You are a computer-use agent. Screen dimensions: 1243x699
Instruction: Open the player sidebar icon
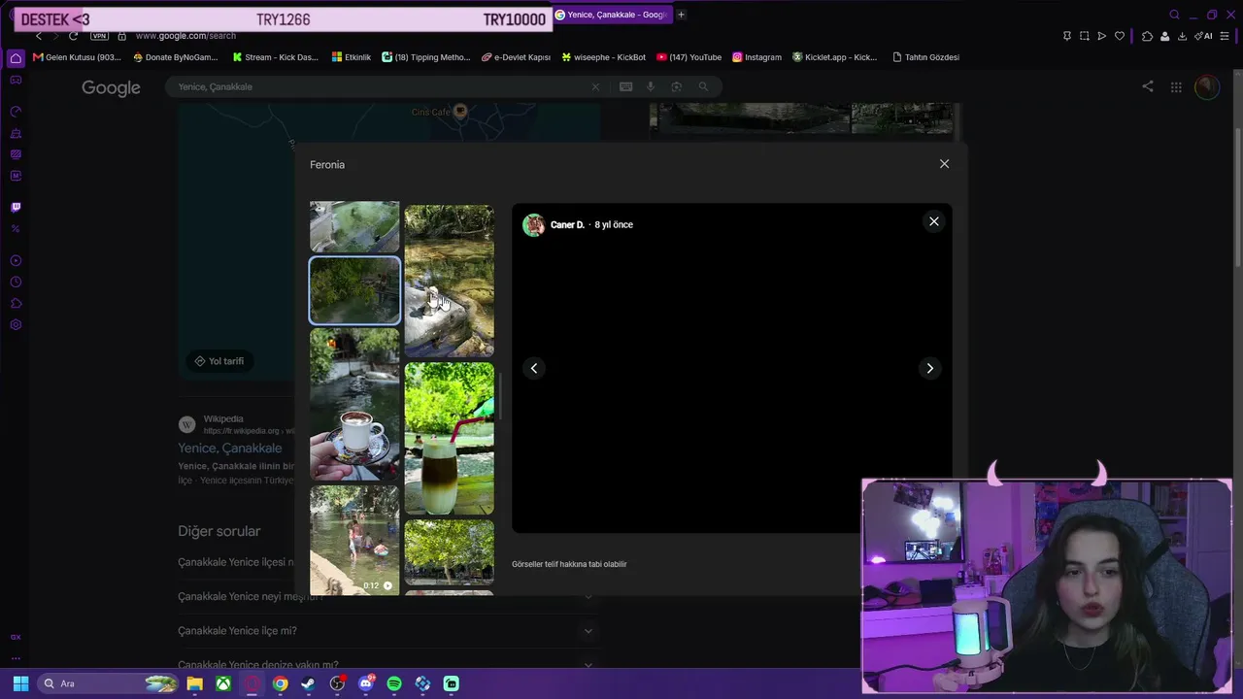click(16, 260)
